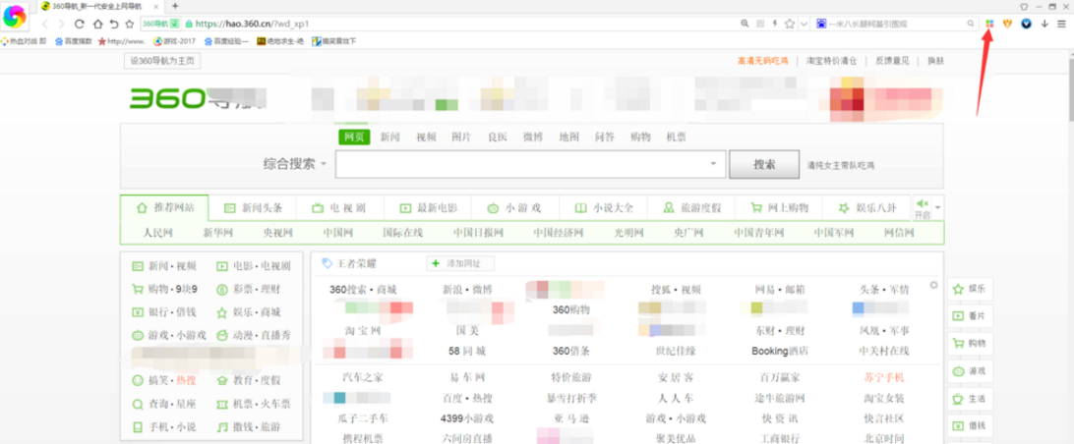Viewport: 1074px width, 444px height.
Task: Go forward with the forward arrow
Action: pos(61,24)
